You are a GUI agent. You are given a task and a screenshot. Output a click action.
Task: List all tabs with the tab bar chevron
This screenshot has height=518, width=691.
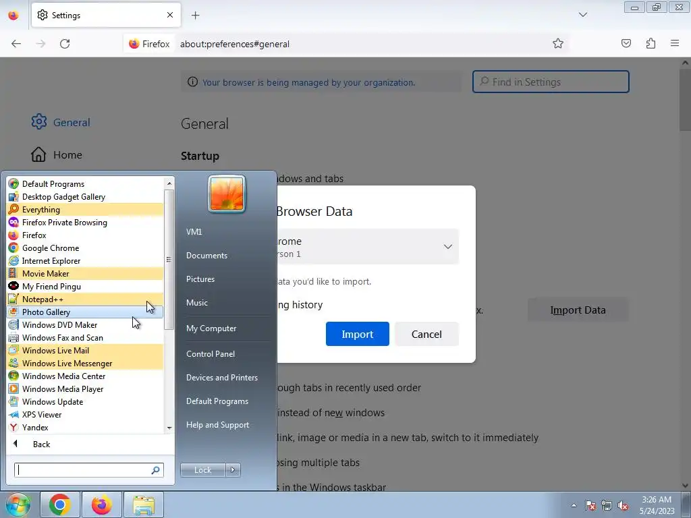(582, 15)
